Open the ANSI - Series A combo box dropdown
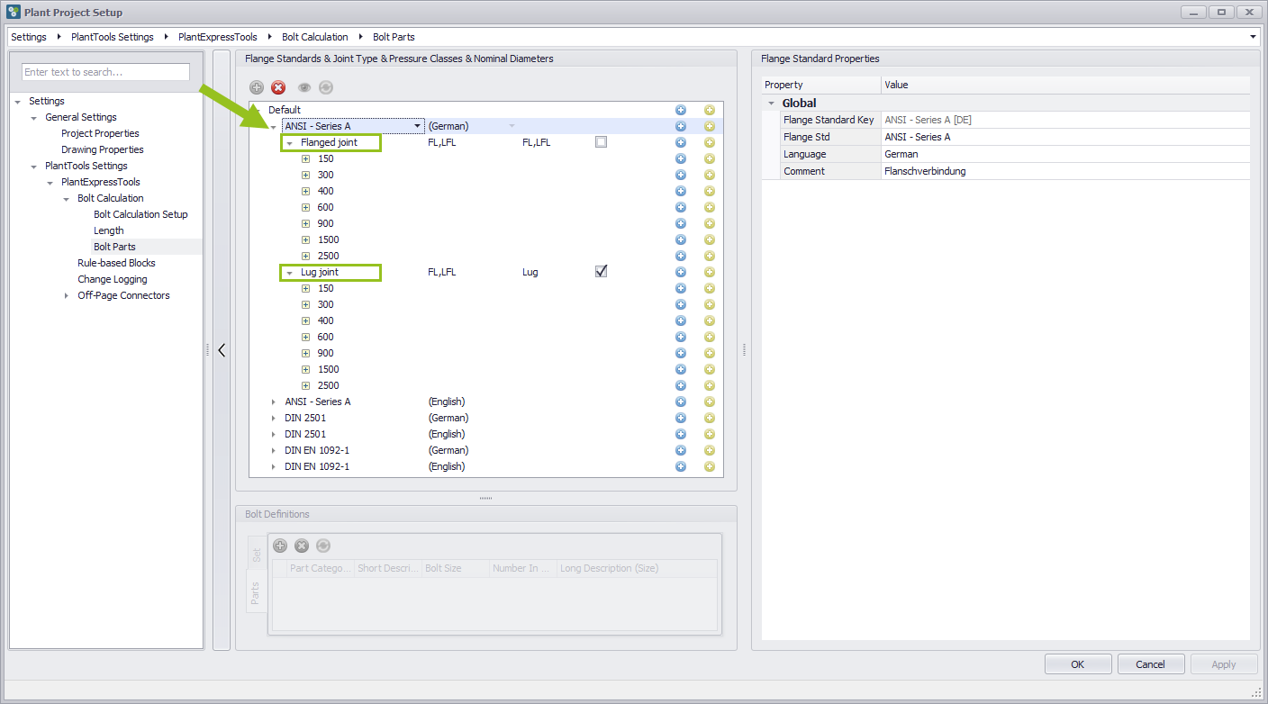The height and width of the screenshot is (704, 1268). (x=417, y=126)
